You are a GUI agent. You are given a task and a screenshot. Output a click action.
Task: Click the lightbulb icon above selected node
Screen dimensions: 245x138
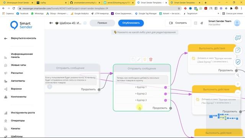pyautogui.click(x=145, y=59)
